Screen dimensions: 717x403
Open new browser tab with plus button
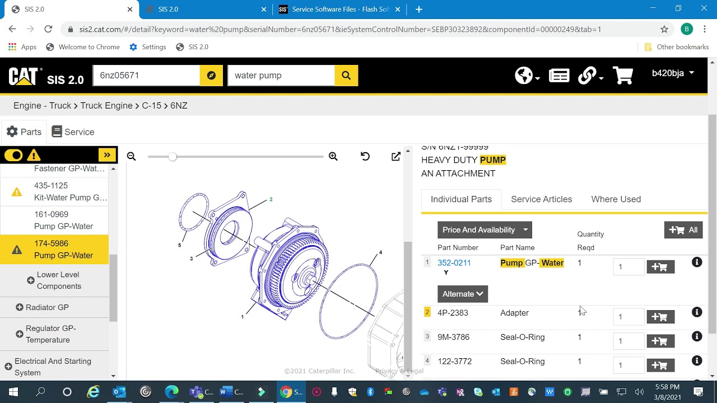[418, 10]
